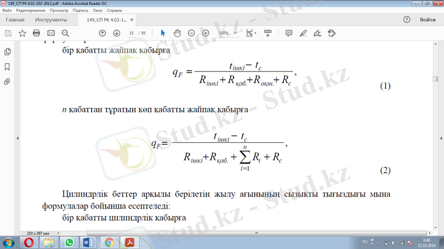Viewport: 444px width, 249px height.
Task: Click the vertical scrollbar thumb
Action: point(436,79)
